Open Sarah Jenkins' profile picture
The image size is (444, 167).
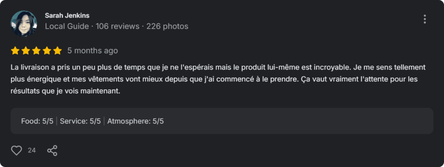[x=24, y=24]
